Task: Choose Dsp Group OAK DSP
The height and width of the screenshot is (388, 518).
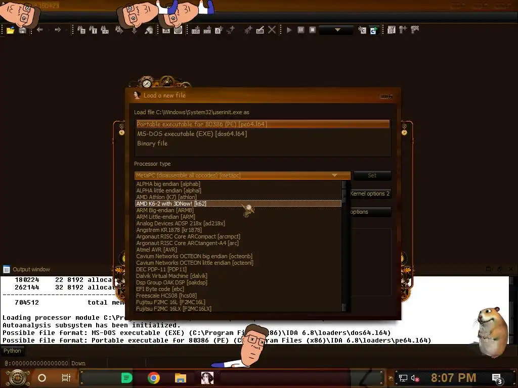Action: click(238, 282)
